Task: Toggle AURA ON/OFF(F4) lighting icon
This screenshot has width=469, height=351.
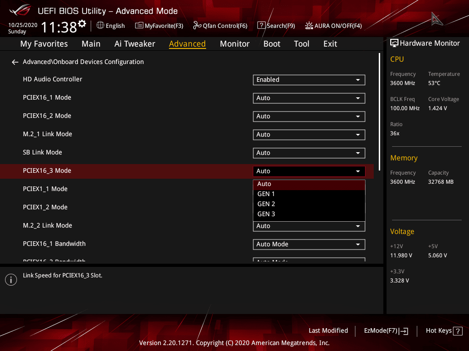Action: pos(309,26)
